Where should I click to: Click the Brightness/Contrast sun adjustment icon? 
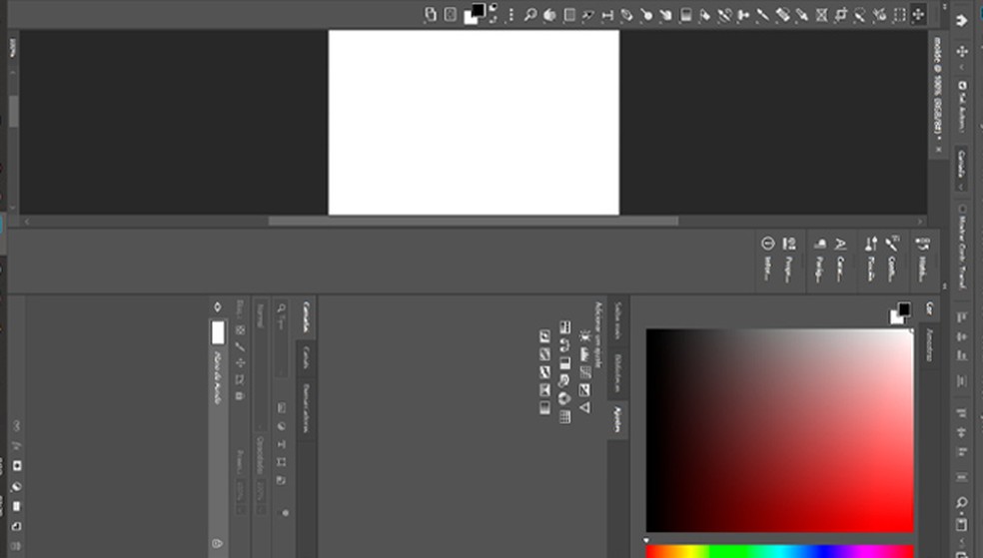point(584,338)
